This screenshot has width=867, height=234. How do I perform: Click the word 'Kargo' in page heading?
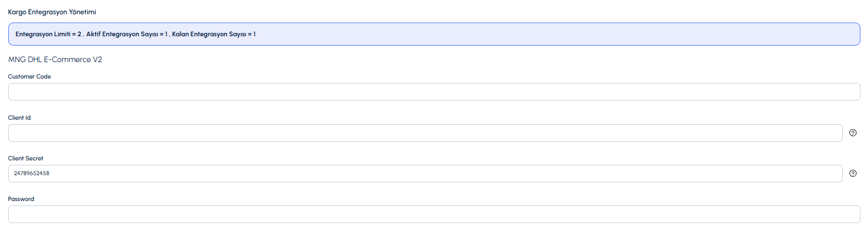coord(17,12)
